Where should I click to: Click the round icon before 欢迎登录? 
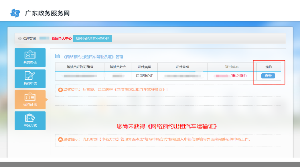click(x=20, y=39)
